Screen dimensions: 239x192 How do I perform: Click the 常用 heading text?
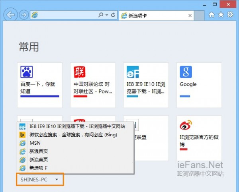click(x=29, y=47)
